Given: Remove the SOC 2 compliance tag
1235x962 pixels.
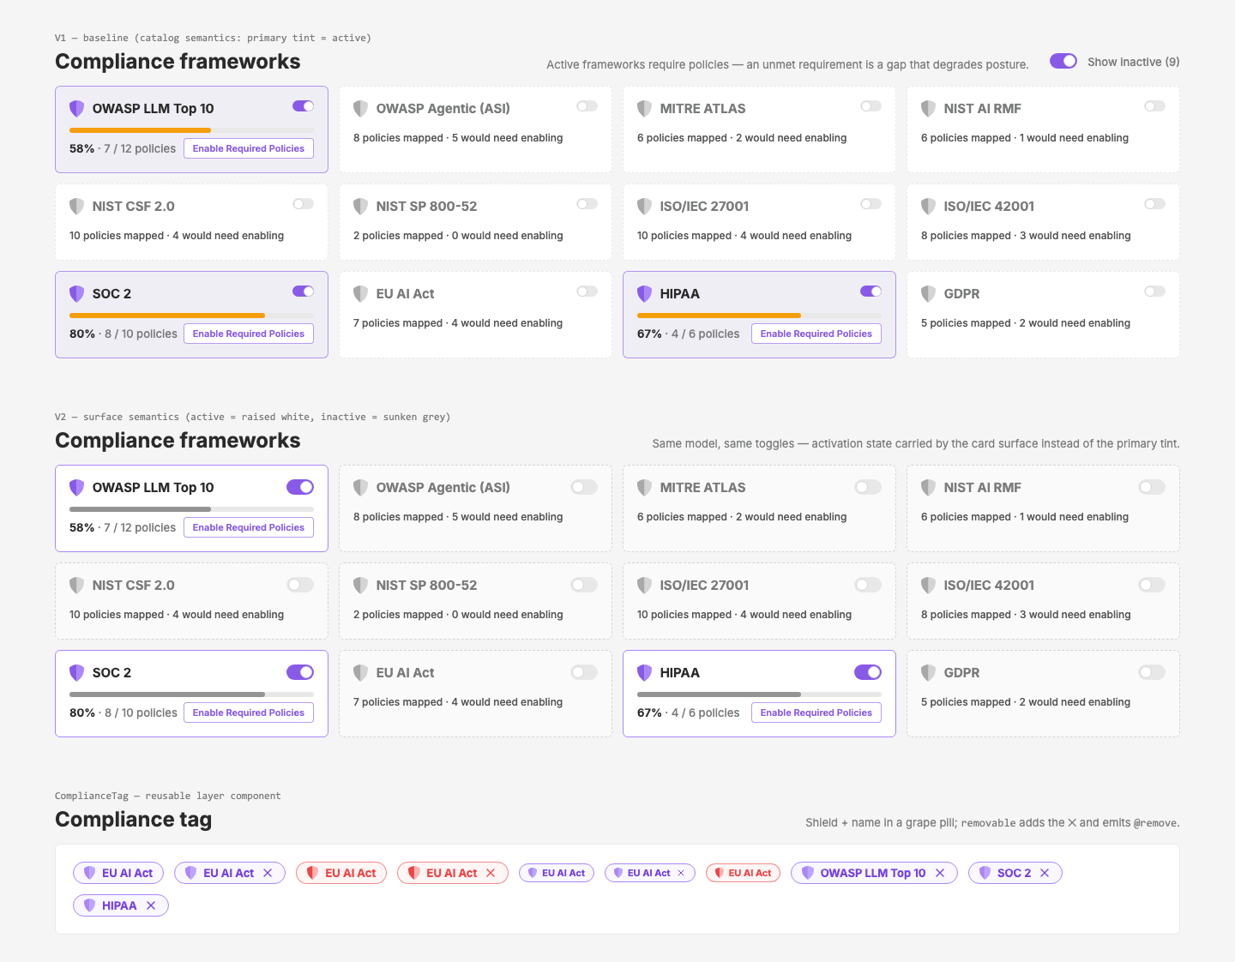Looking at the screenshot, I should (1045, 873).
